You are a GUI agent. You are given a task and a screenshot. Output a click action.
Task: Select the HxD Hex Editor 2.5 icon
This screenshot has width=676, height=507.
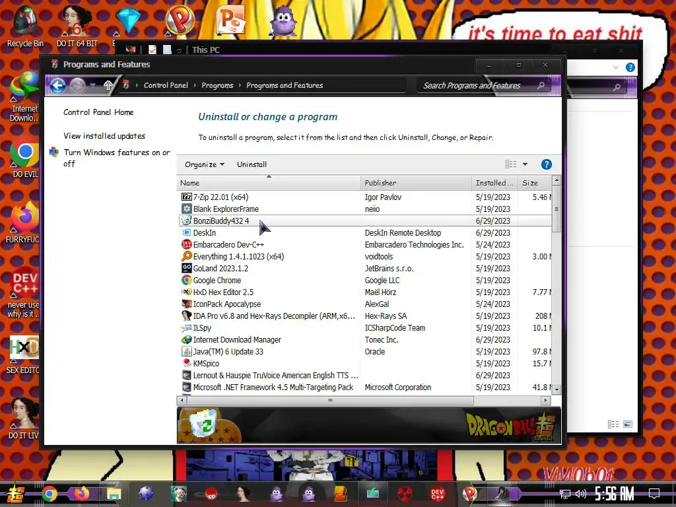(x=186, y=292)
